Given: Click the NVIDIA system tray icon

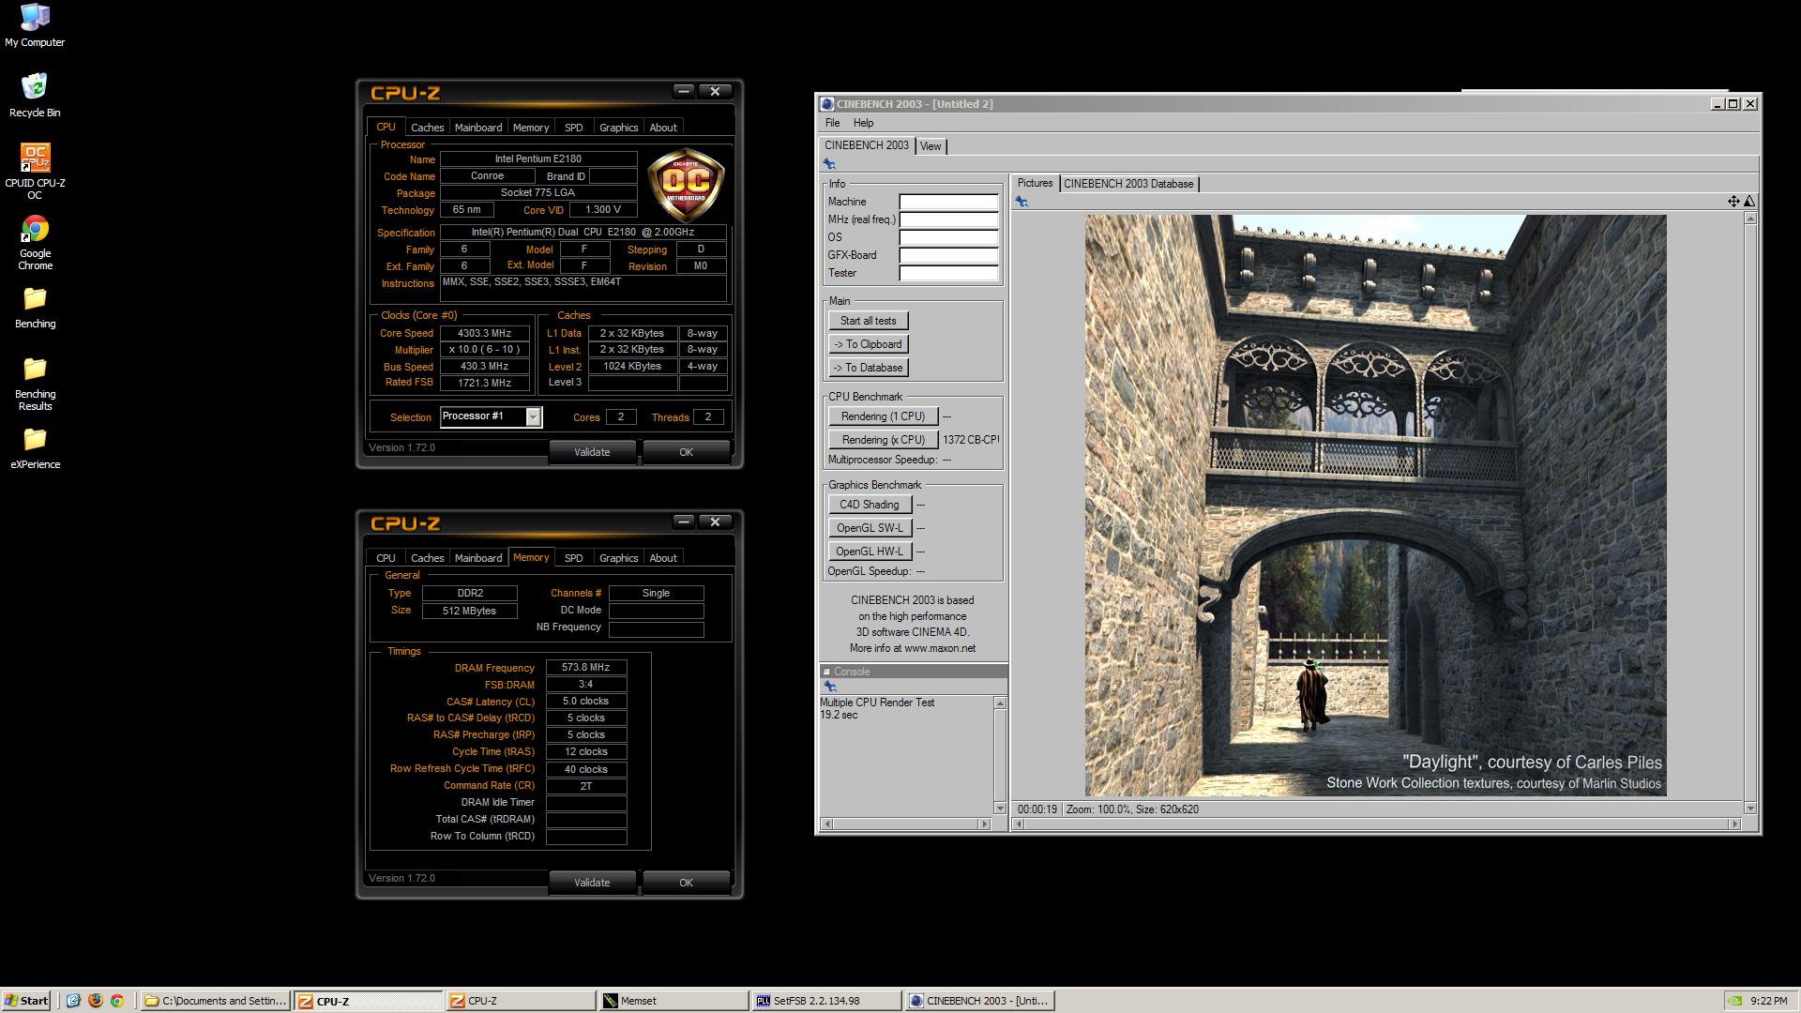Looking at the screenshot, I should pos(1735,1001).
